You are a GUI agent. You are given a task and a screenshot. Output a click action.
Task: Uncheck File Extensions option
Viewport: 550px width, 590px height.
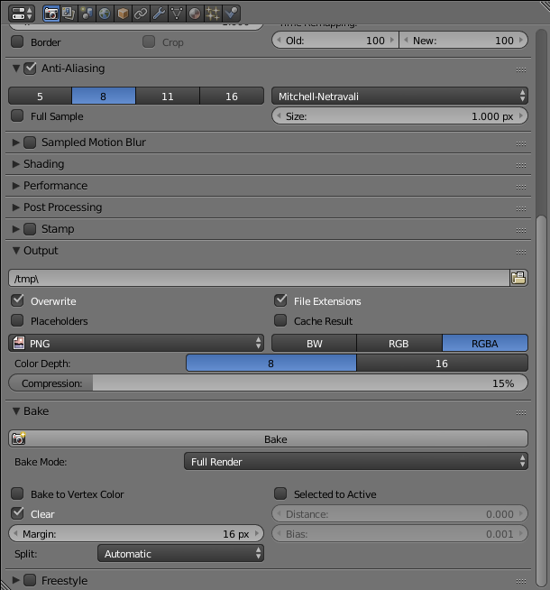pyautogui.click(x=280, y=300)
